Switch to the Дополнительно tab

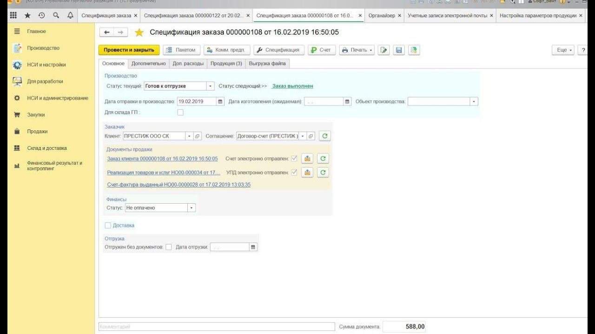click(x=149, y=64)
